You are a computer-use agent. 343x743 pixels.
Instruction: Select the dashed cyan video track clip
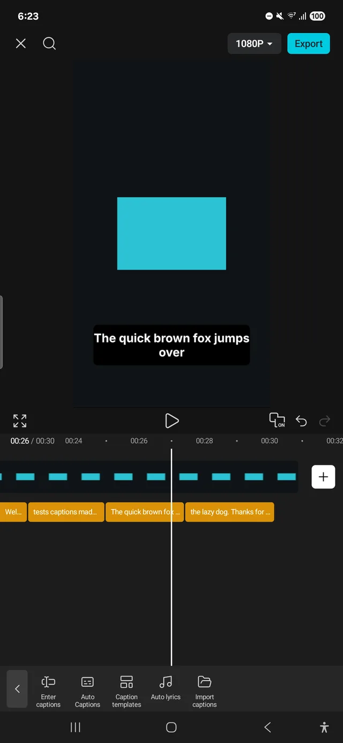(x=148, y=477)
